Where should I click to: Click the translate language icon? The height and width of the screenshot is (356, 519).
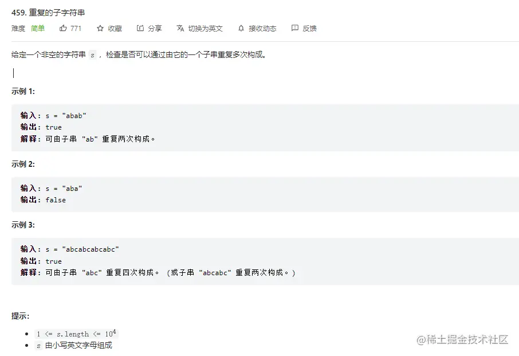tap(180, 28)
